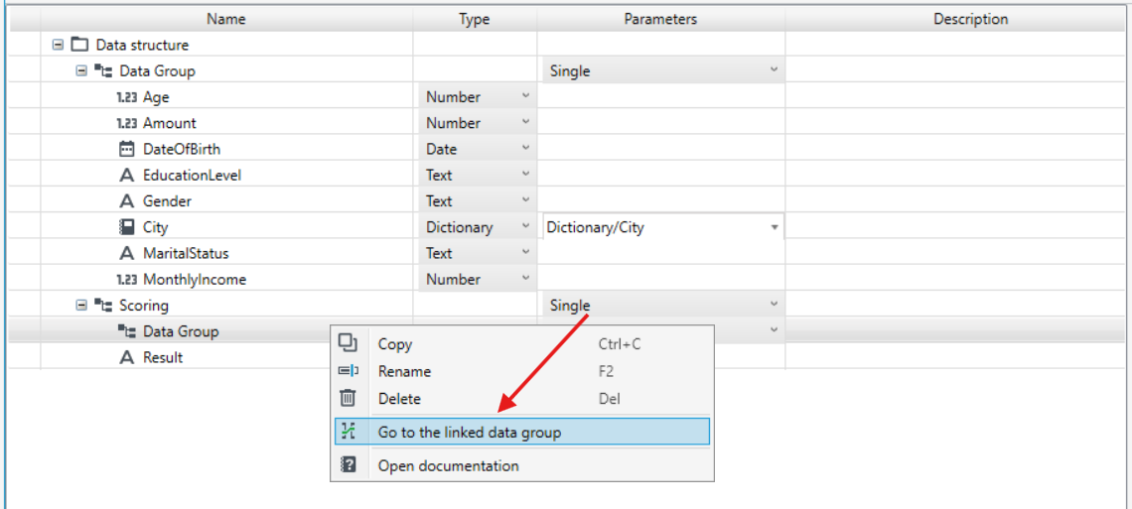This screenshot has height=509, width=1132.
Task: Click the text icon next to Gender
Action: 127,201
